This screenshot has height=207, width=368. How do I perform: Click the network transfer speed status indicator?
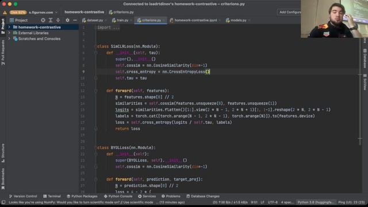(230, 202)
